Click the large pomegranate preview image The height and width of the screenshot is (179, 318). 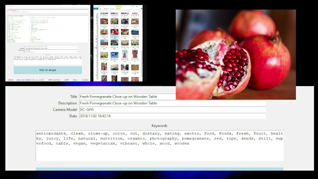[236, 55]
